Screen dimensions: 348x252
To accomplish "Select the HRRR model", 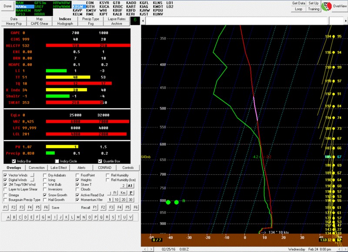I will click(40, 14).
